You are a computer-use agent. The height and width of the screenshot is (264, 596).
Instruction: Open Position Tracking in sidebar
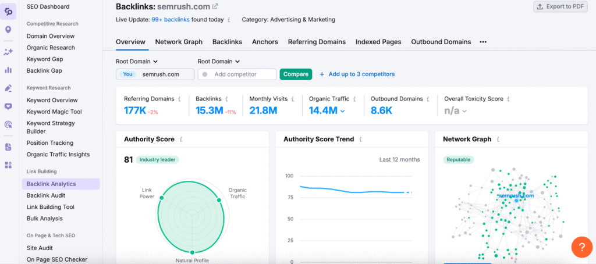click(x=50, y=143)
